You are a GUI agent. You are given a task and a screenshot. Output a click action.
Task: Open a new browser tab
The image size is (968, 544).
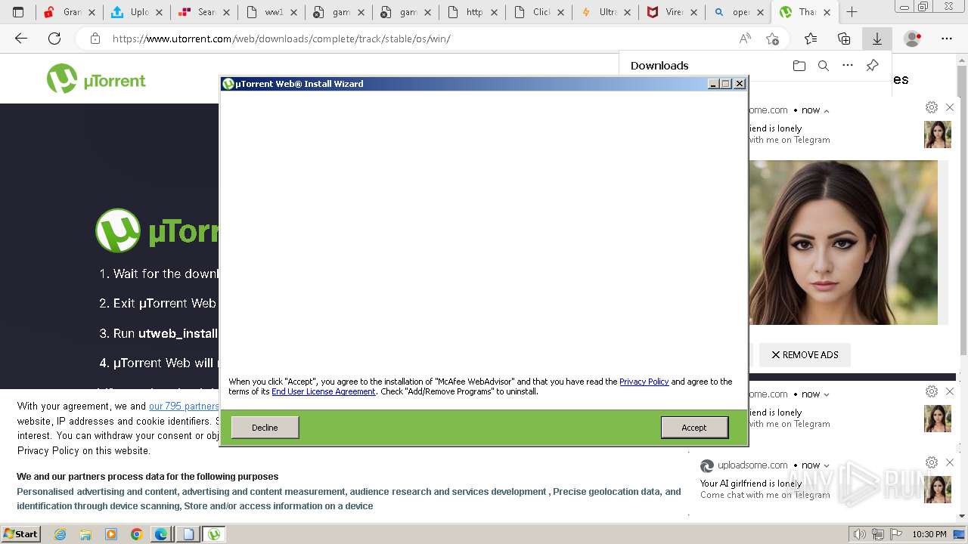(852, 12)
